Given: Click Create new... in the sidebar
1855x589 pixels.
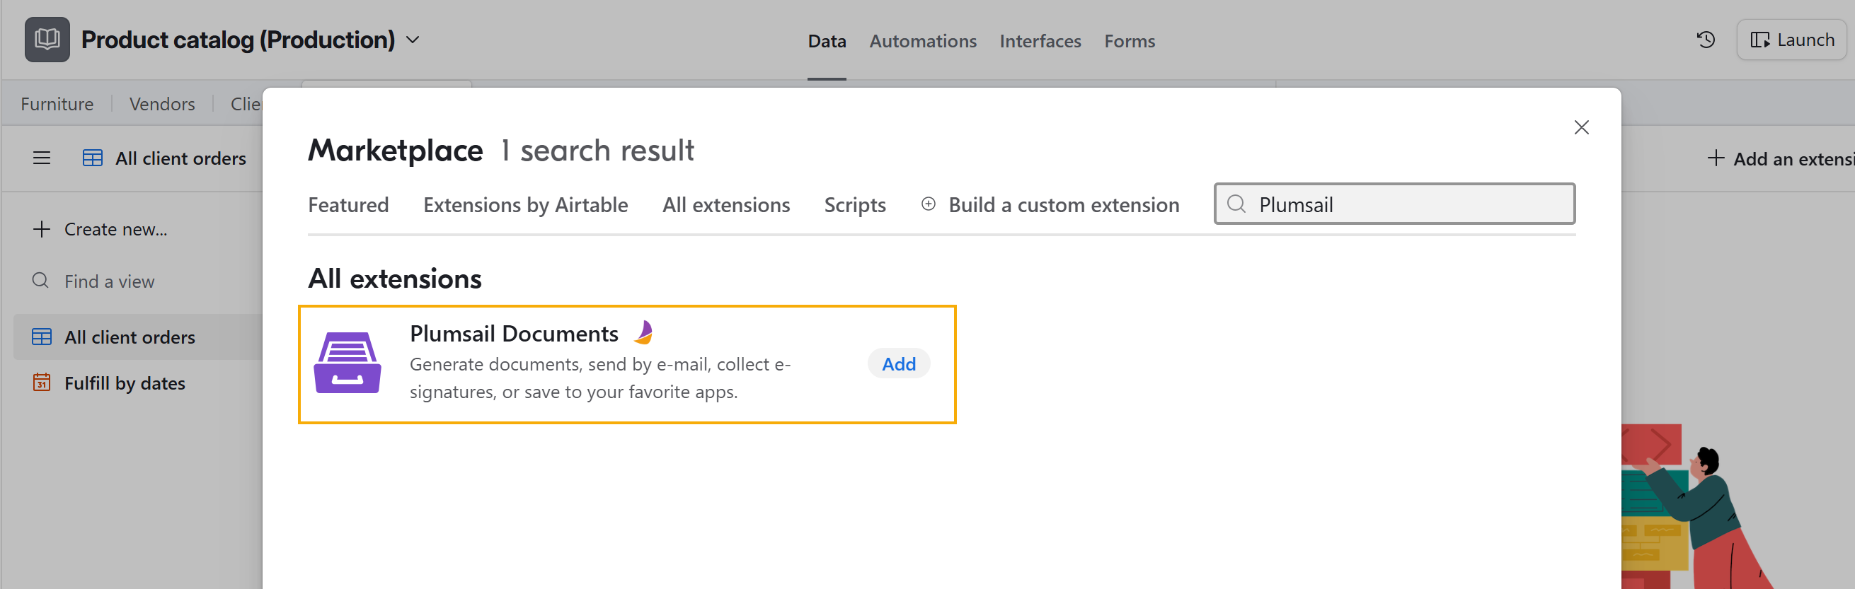Looking at the screenshot, I should tap(115, 229).
